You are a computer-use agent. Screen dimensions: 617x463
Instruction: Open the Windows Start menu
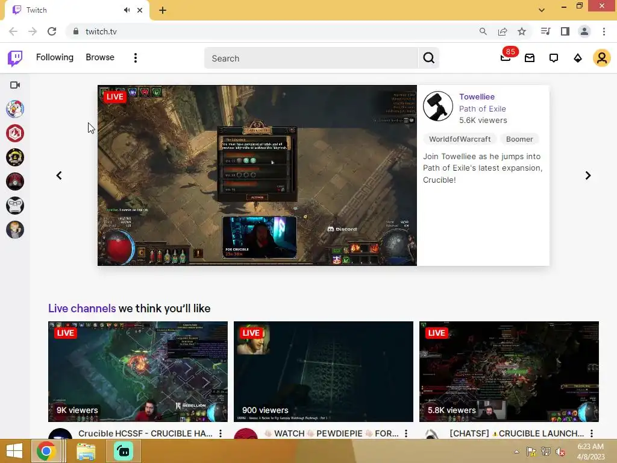pos(14,451)
